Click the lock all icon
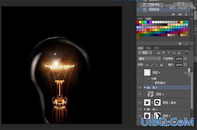This screenshot has width=197, height=130. coord(162,65)
